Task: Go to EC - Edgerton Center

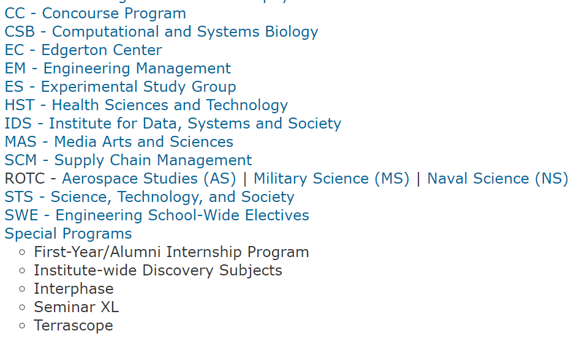Action: pyautogui.click(x=83, y=50)
